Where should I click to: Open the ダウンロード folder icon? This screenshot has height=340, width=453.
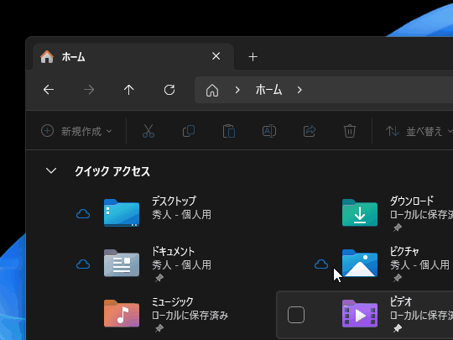tap(360, 212)
